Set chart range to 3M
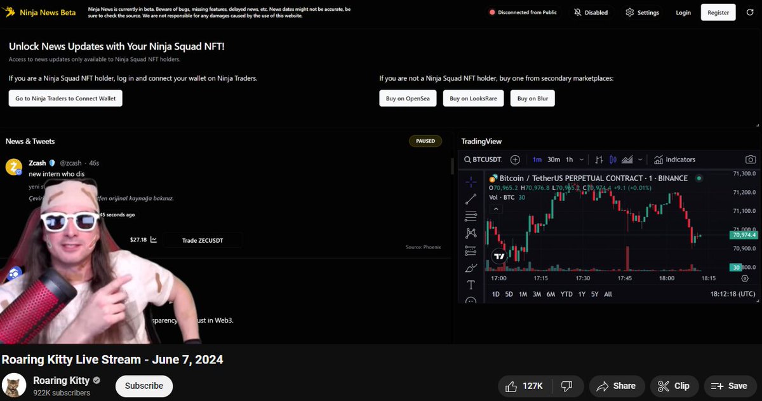The image size is (762, 401). click(x=537, y=294)
